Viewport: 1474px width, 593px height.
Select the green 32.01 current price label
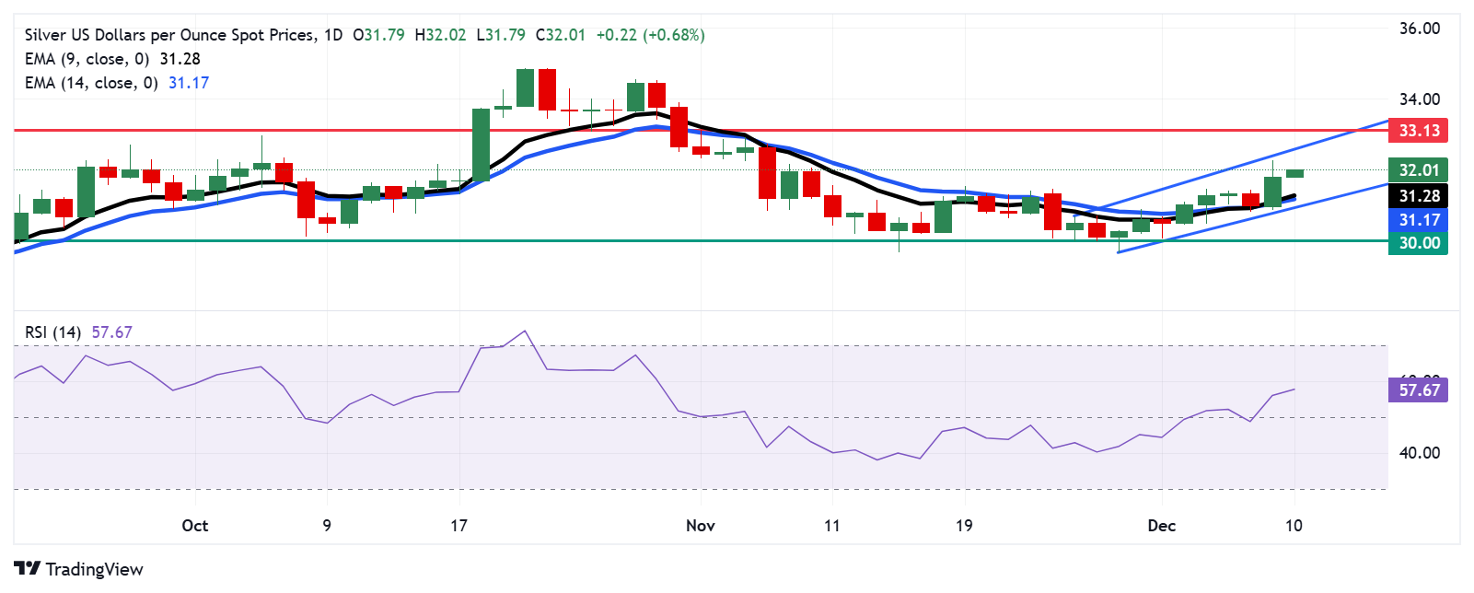(1418, 169)
